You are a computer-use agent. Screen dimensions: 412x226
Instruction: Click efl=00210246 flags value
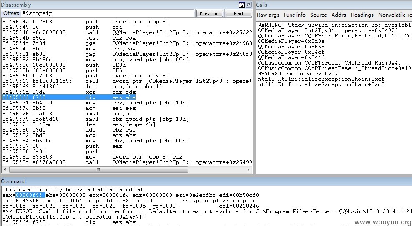(239, 206)
